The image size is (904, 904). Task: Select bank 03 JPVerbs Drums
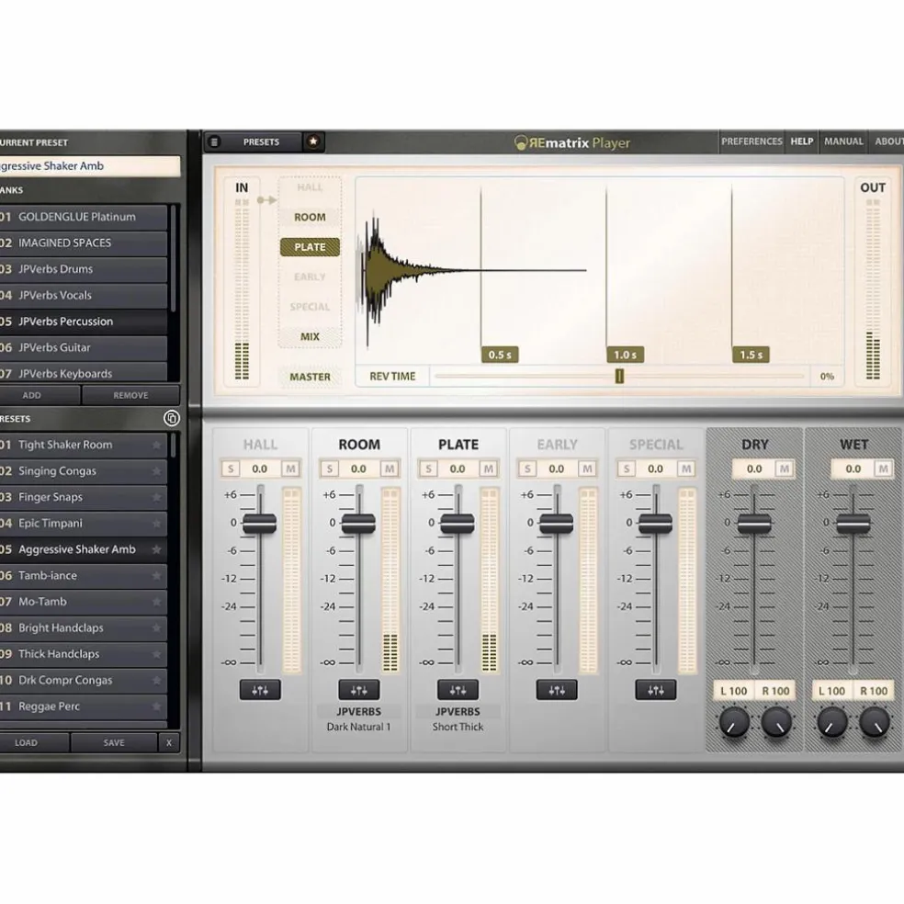pyautogui.click(x=84, y=269)
